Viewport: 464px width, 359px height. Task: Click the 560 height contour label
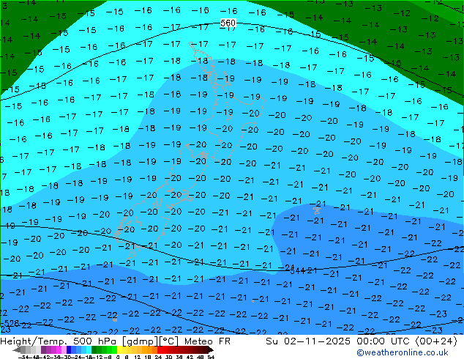228,23
